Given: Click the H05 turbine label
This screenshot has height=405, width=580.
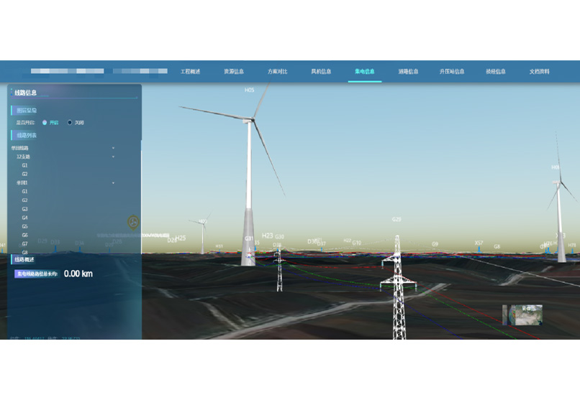Looking at the screenshot, I should point(249,90).
